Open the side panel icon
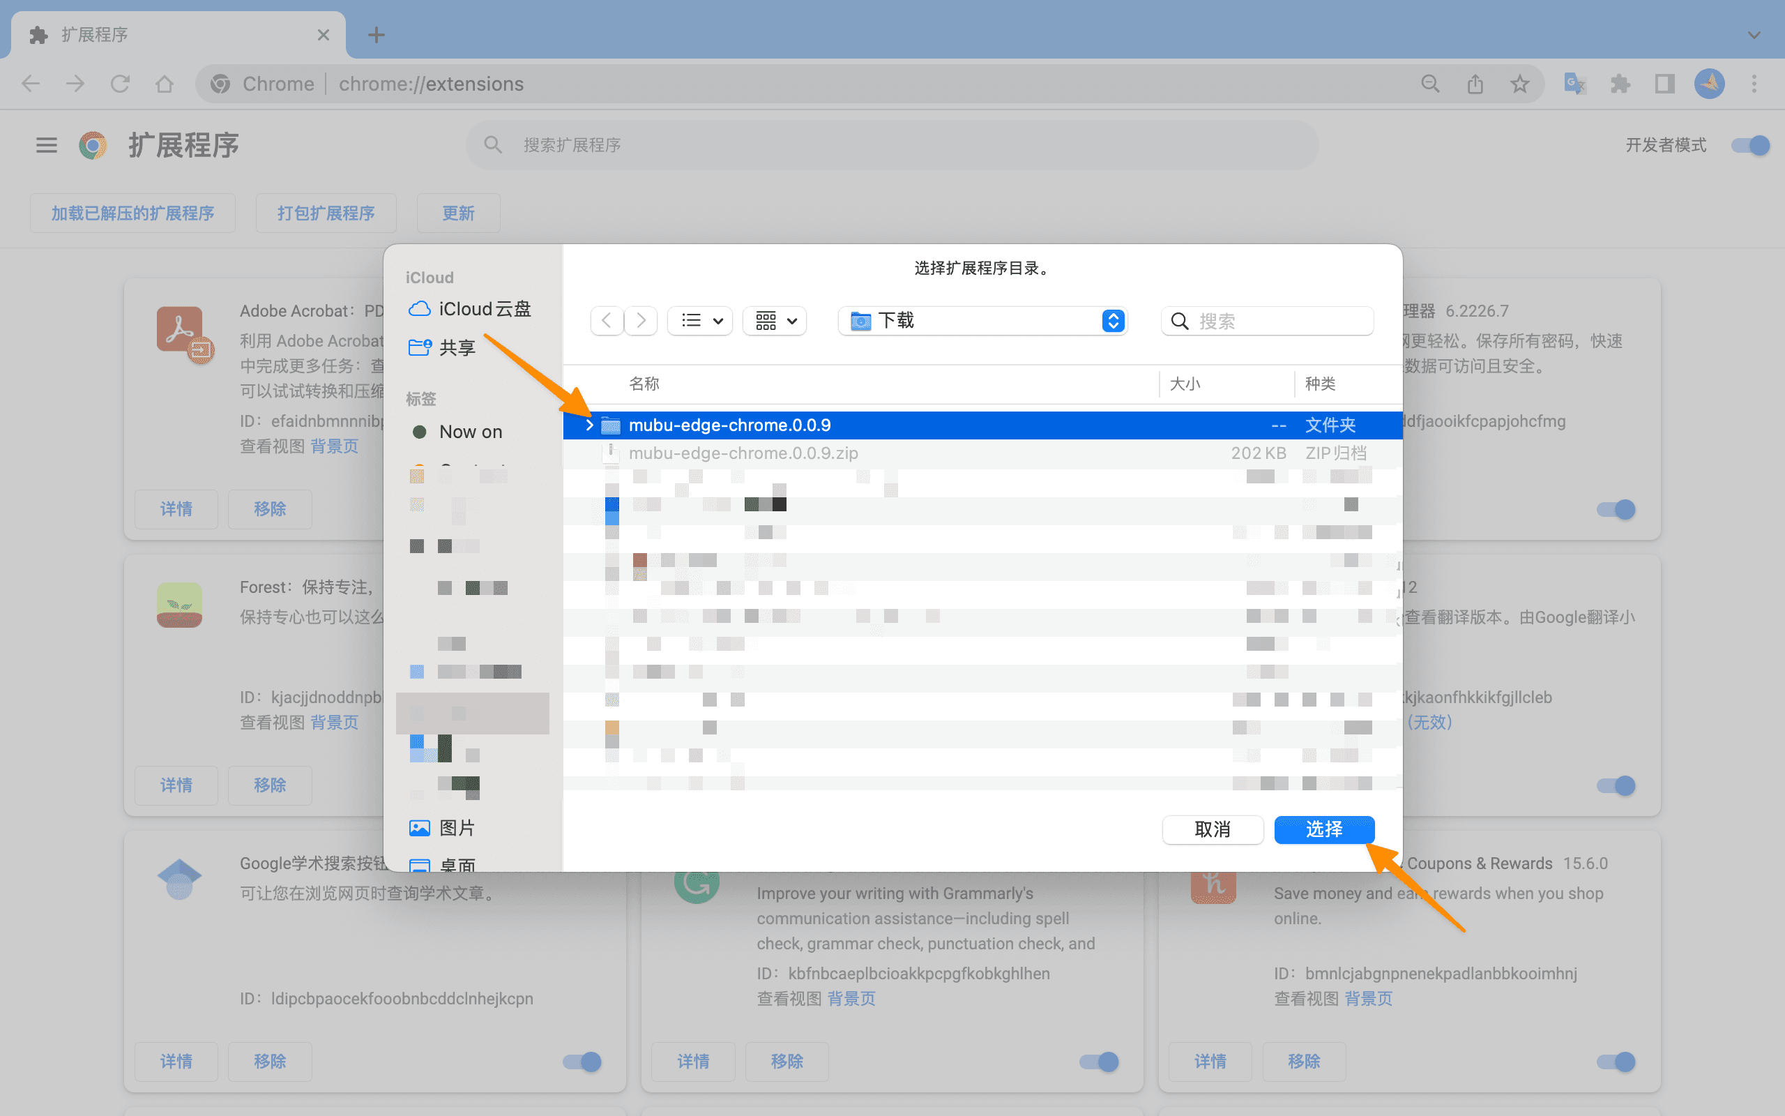Screen dimensions: 1785x1116 tap(1665, 84)
